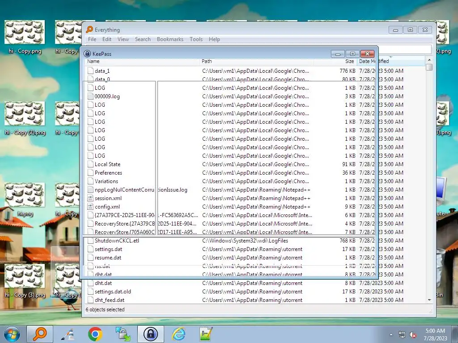
Task: Click the Everything magnifier icon in title bar
Action: (x=89, y=29)
